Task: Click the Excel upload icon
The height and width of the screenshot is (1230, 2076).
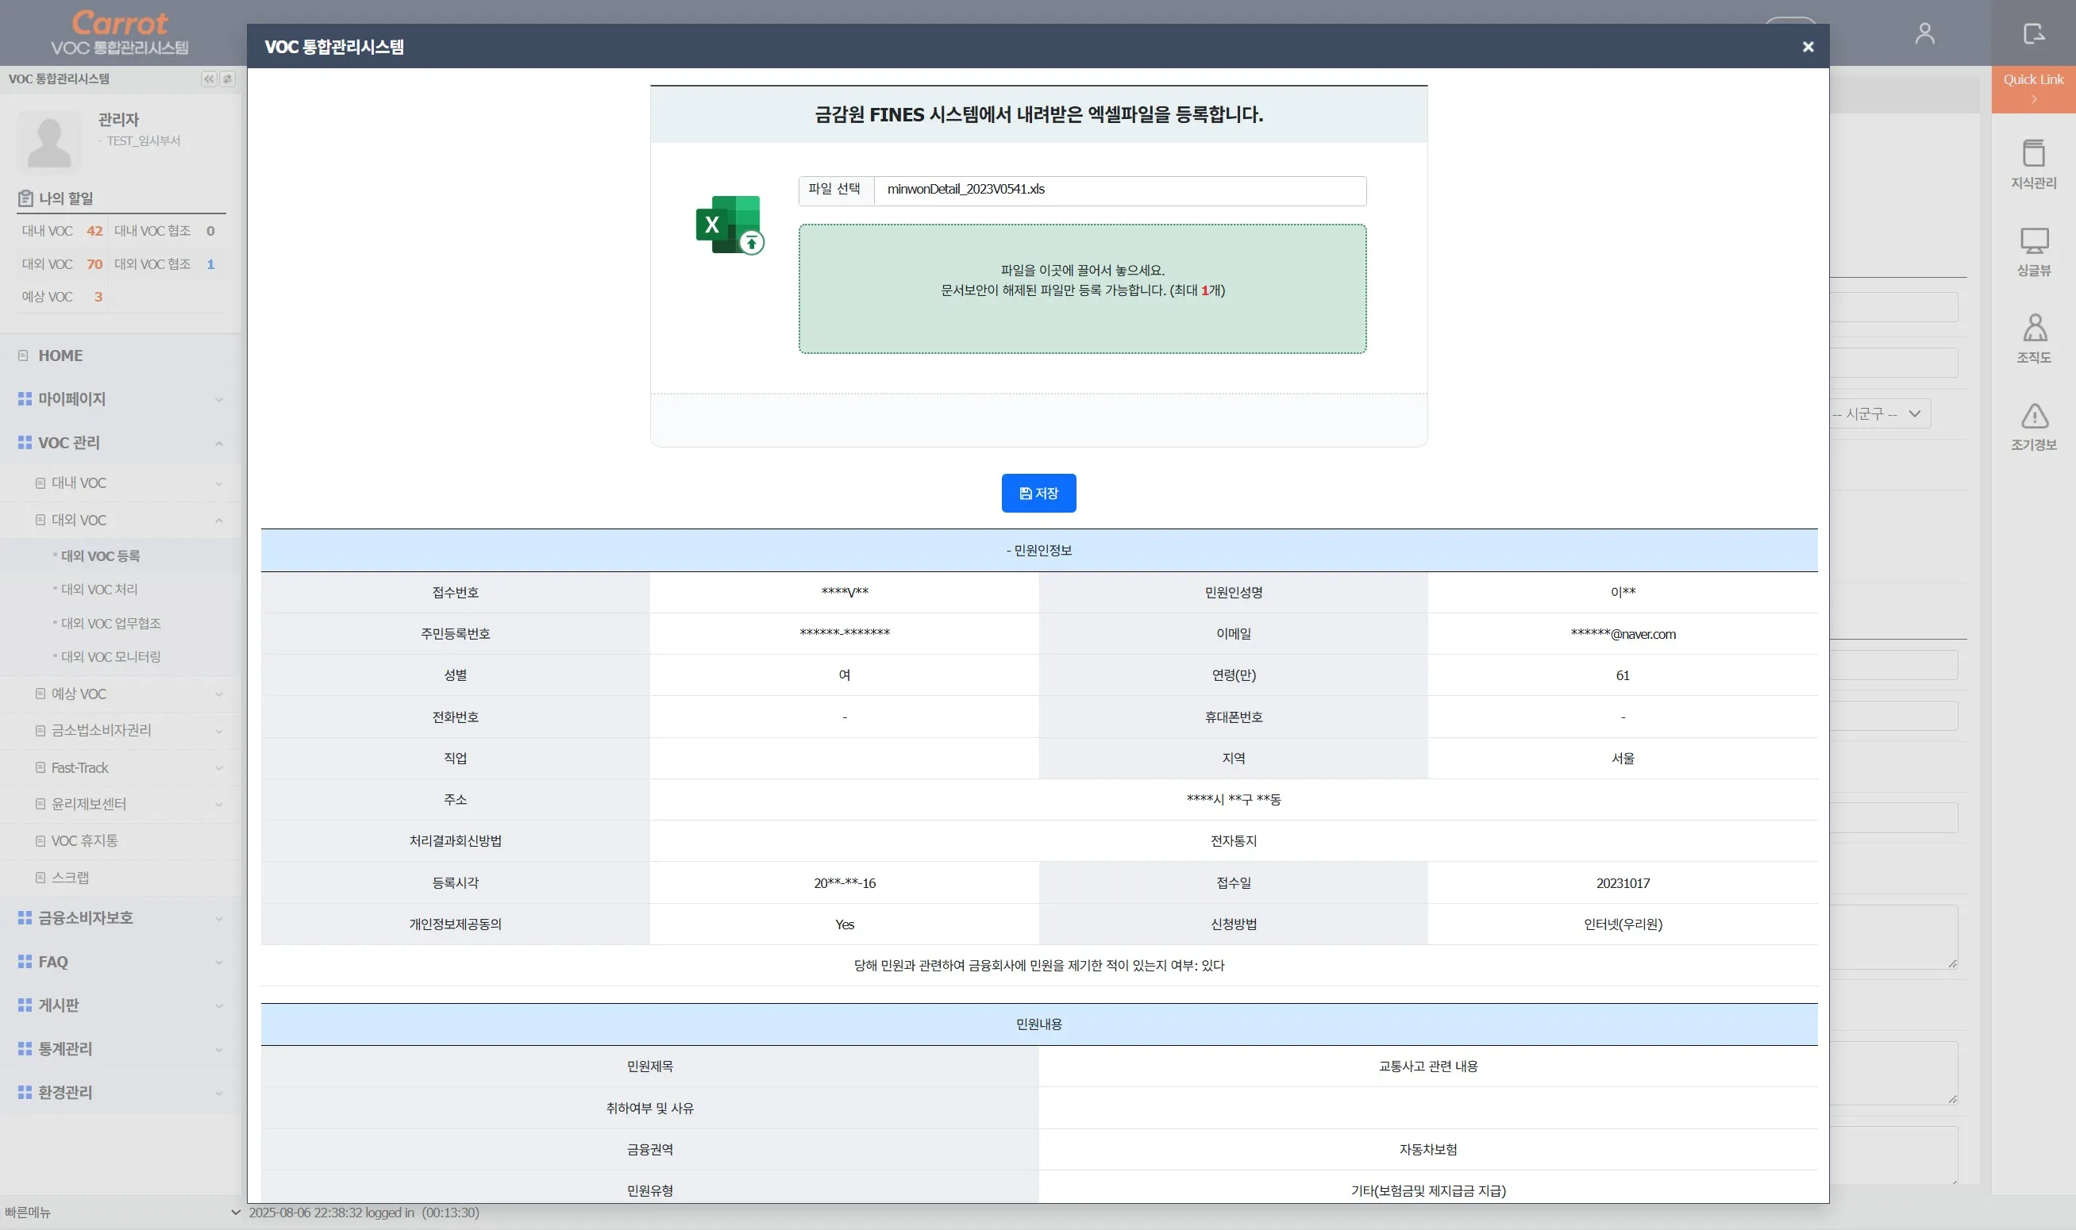Action: click(730, 225)
